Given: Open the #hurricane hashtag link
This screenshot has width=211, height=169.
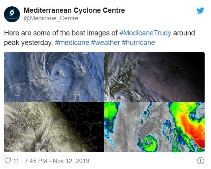Looking at the screenshot, I should [x=139, y=43].
